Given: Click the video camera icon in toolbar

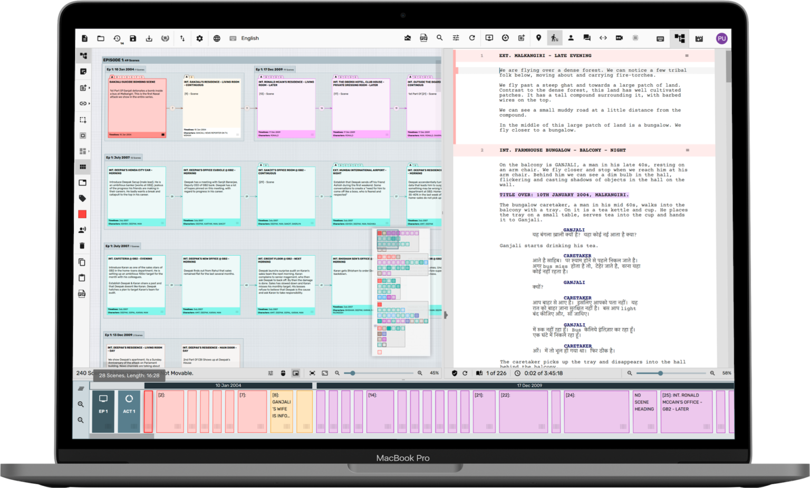Looking at the screenshot, I should pyautogui.click(x=619, y=38).
